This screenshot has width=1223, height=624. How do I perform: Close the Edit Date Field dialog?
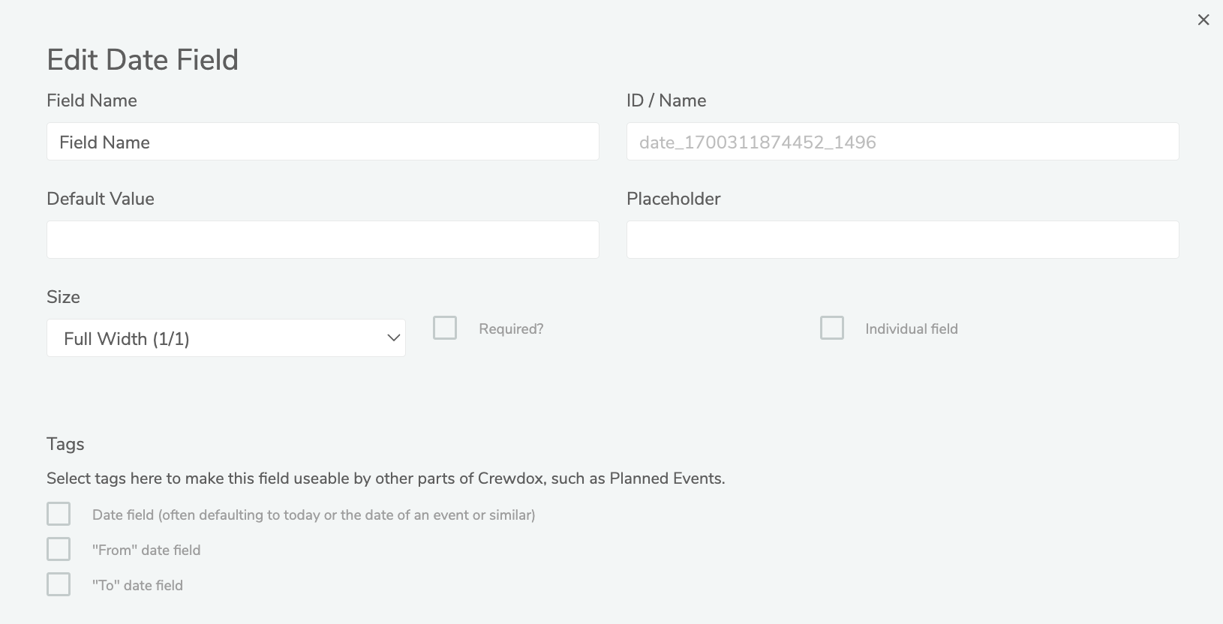[1203, 20]
